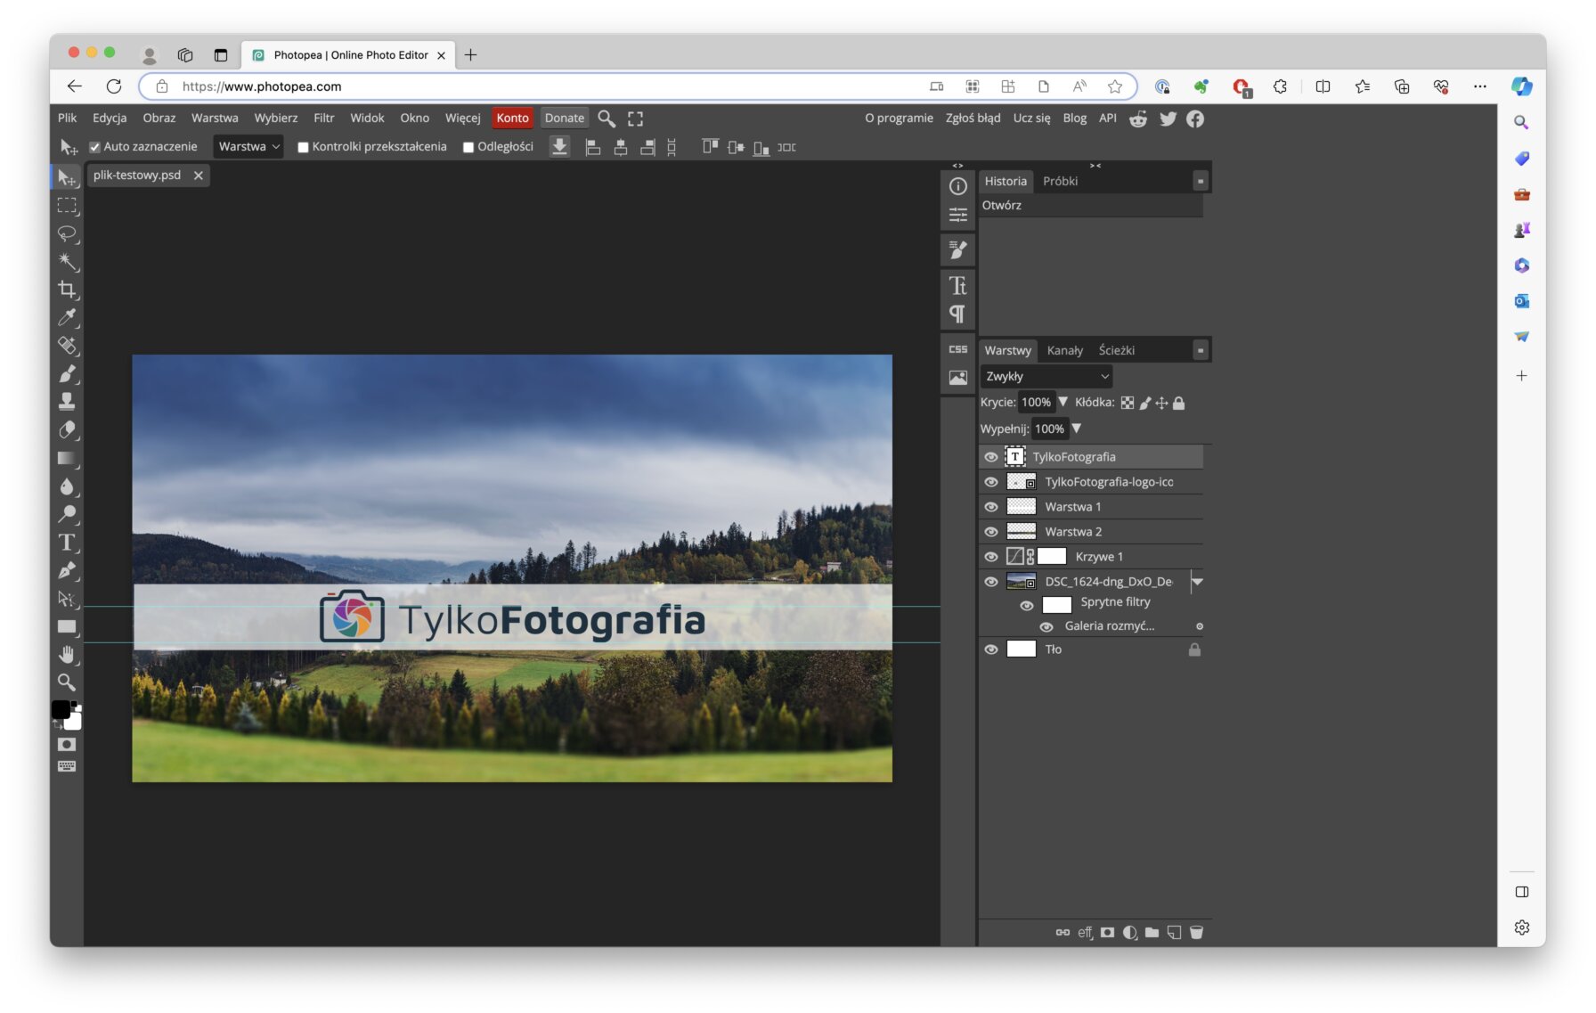Click the Donate button
This screenshot has width=1596, height=1013.
[x=564, y=118]
